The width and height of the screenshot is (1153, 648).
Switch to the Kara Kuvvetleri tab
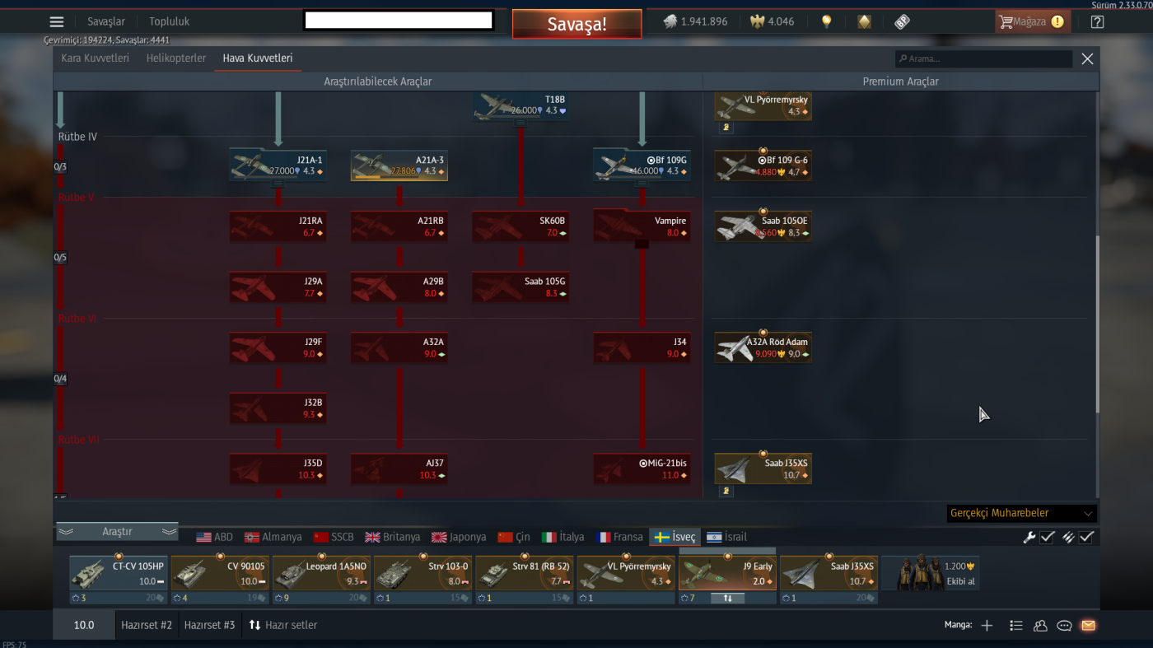[x=96, y=58]
